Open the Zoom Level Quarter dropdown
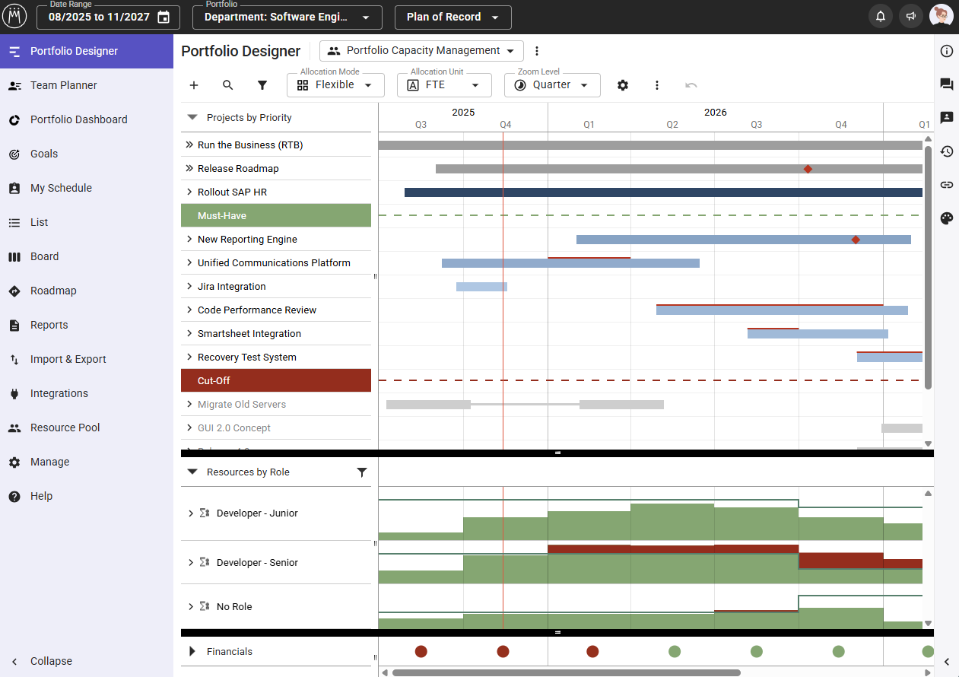 (x=552, y=85)
